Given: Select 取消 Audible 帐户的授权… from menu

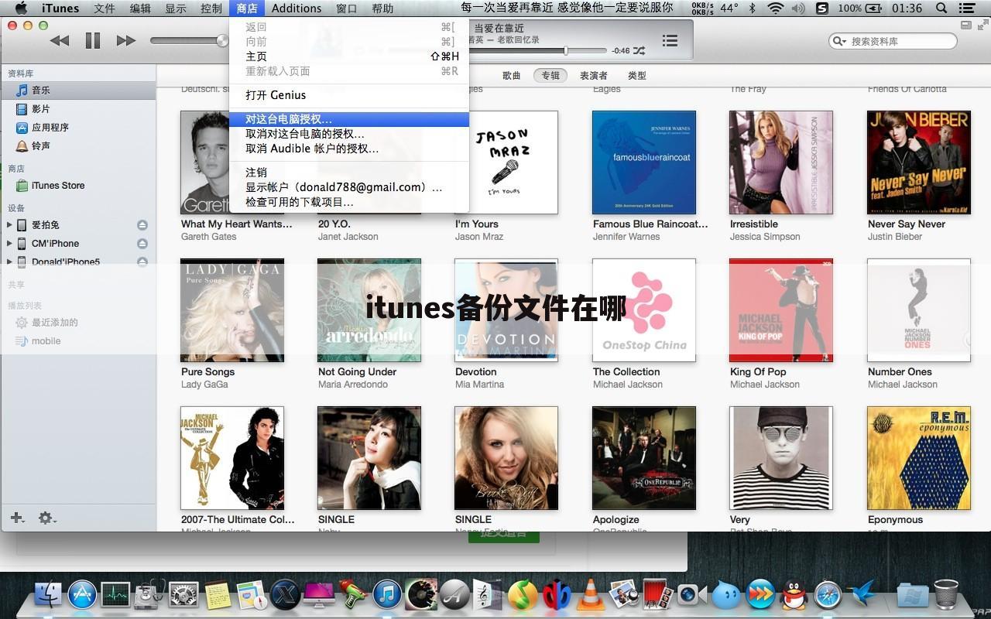Looking at the screenshot, I should tap(349, 149).
